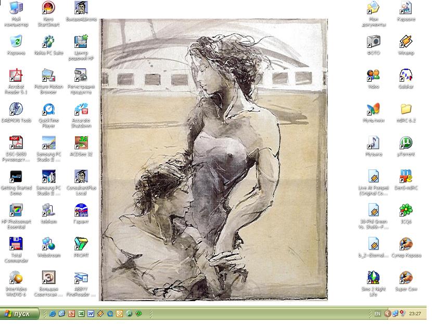The image size is (432, 324).
Task: Select the Супер Корова game icon
Action: coord(406,244)
